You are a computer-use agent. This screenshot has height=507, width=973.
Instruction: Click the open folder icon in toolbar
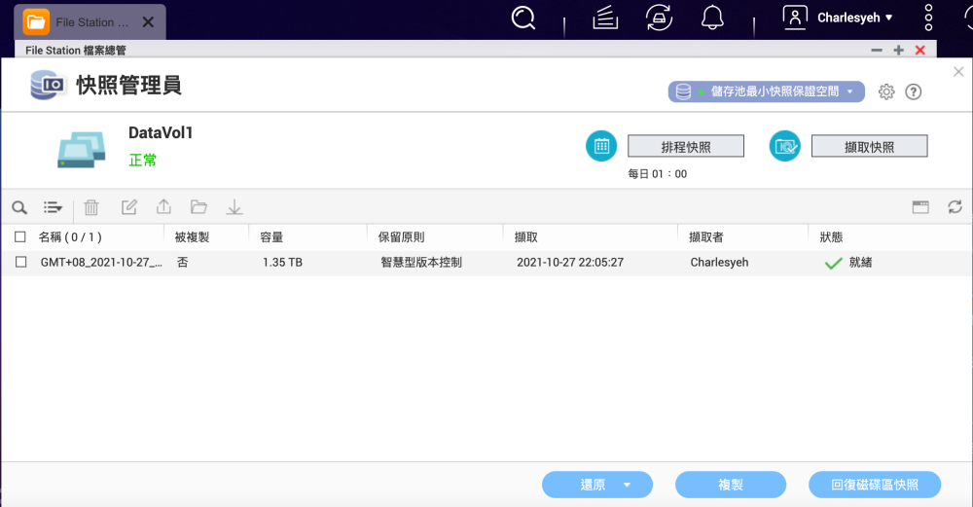click(x=198, y=207)
